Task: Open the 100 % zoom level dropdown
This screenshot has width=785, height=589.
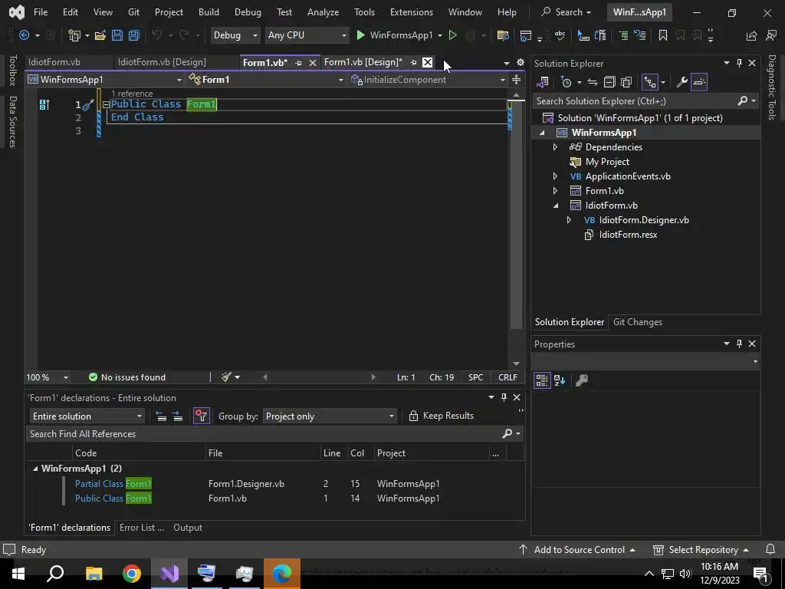Action: coord(47,377)
